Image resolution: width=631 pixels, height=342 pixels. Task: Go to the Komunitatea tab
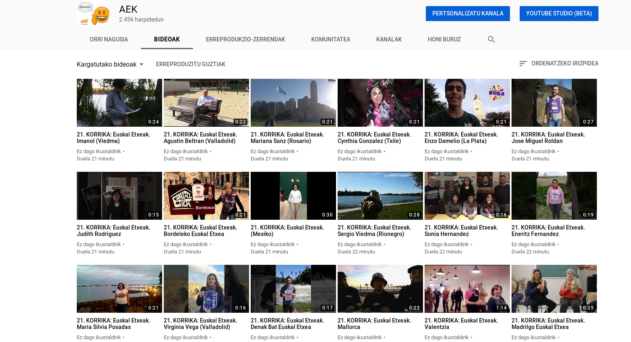331,39
